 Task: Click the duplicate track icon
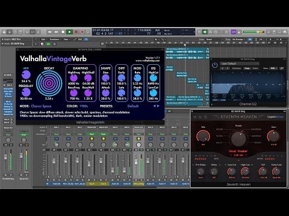tap(42, 44)
